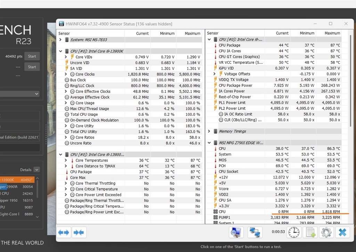Click the lightning icon beside +12V

[216, 177]
